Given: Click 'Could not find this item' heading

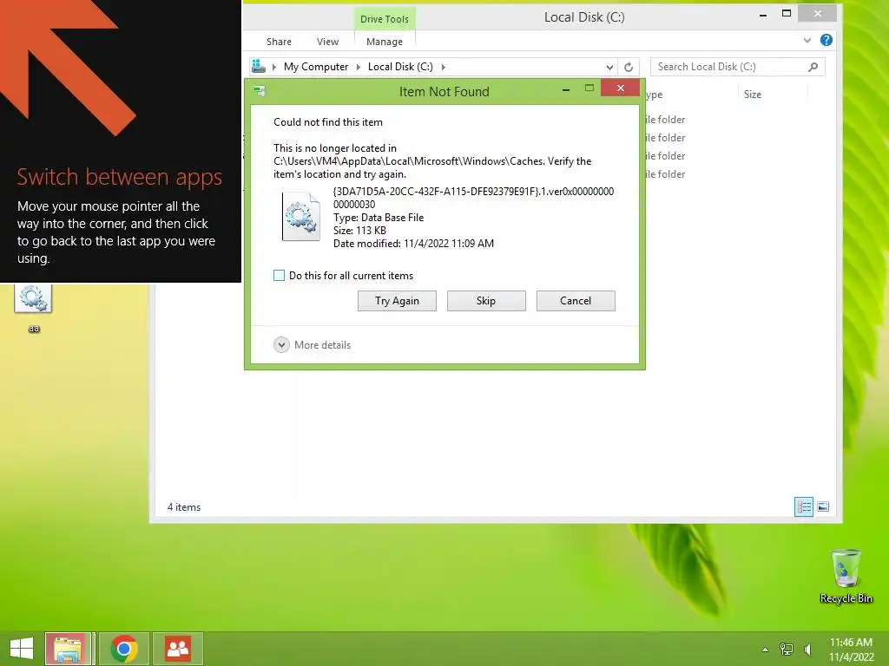Looking at the screenshot, I should [x=327, y=122].
